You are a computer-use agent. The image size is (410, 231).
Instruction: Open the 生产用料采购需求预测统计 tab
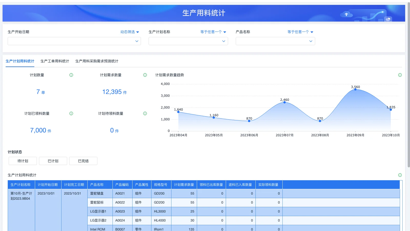(x=97, y=61)
